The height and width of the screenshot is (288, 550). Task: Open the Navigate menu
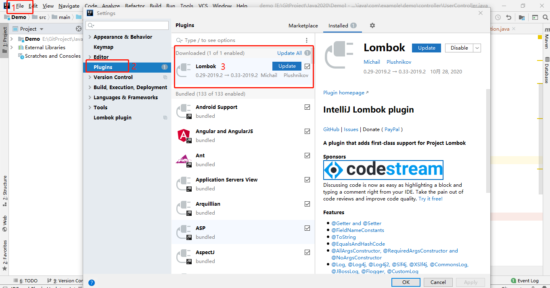69,6
